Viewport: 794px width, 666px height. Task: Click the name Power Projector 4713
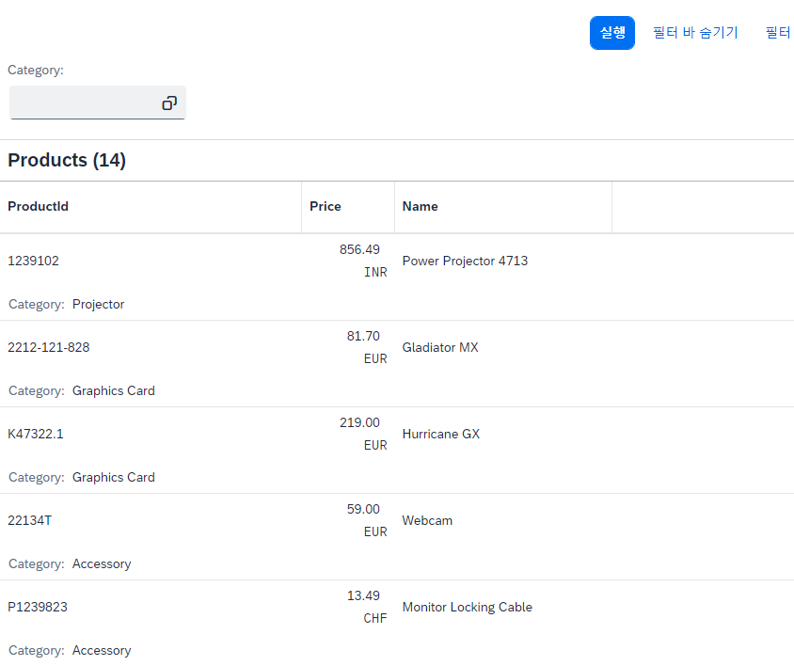pos(465,261)
